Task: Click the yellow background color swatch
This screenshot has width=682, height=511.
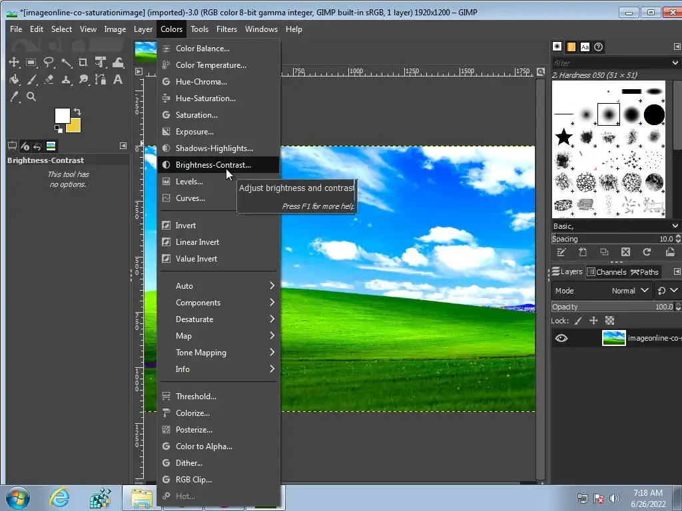Action: point(75,127)
